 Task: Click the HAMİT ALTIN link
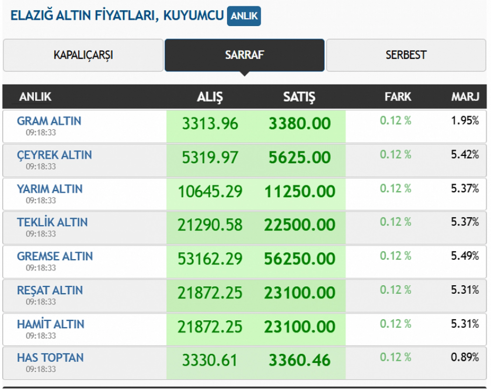51,324
